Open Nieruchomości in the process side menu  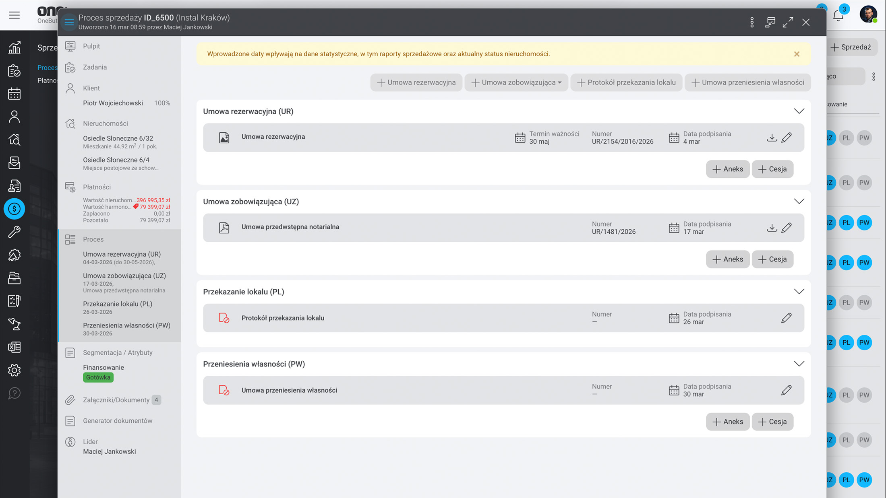point(106,123)
